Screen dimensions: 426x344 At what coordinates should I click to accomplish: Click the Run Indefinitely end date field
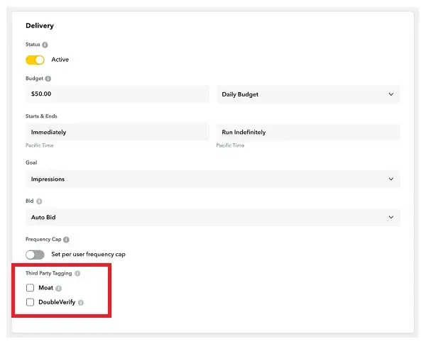pyautogui.click(x=307, y=133)
